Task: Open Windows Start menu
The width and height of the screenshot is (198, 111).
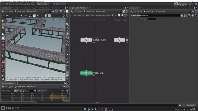Action: 85,109
